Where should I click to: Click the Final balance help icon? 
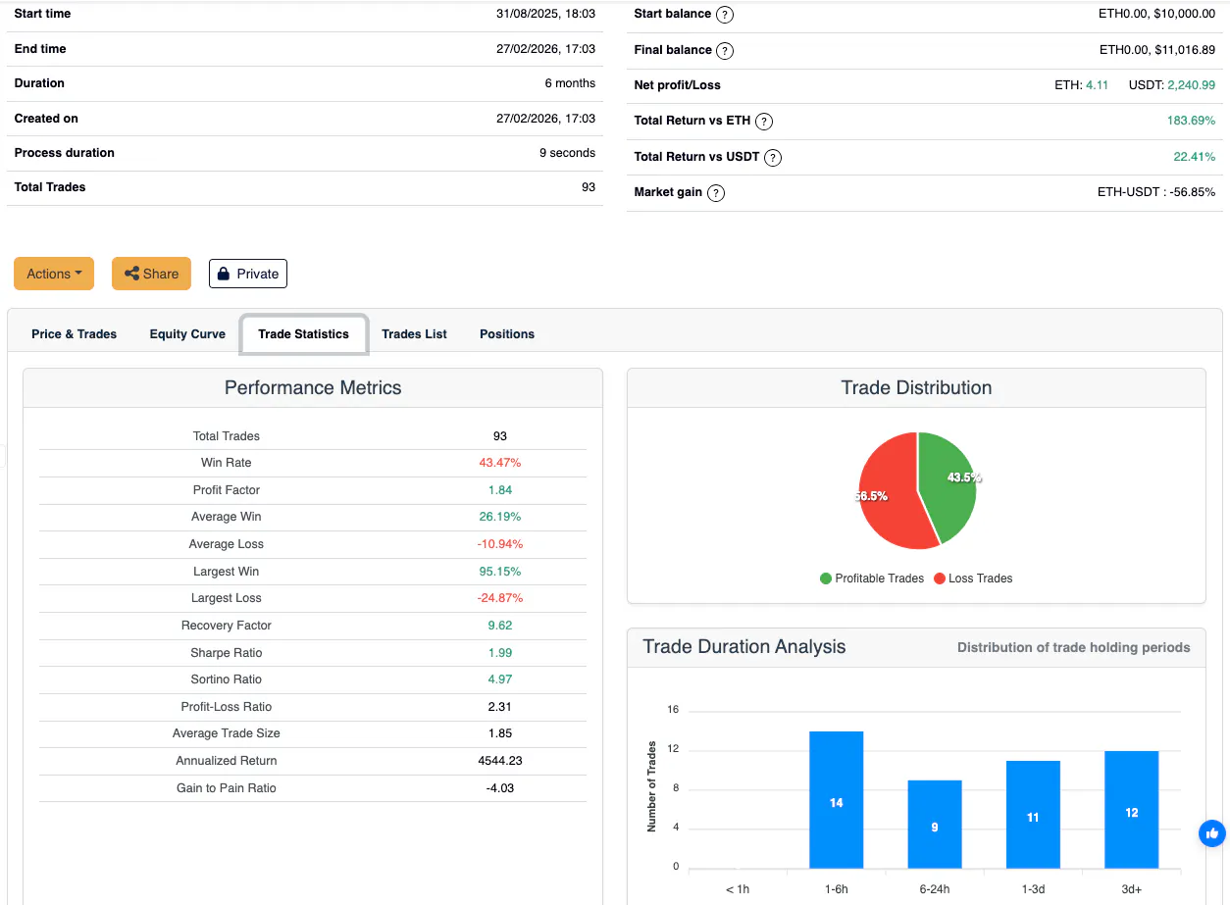coord(725,50)
